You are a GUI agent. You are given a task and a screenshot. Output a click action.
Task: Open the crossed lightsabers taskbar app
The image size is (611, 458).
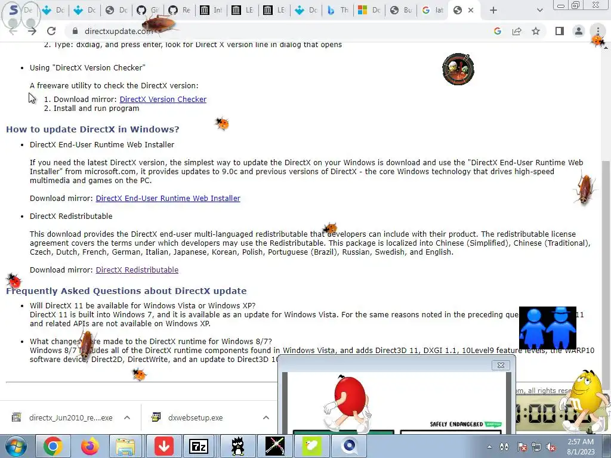click(274, 446)
